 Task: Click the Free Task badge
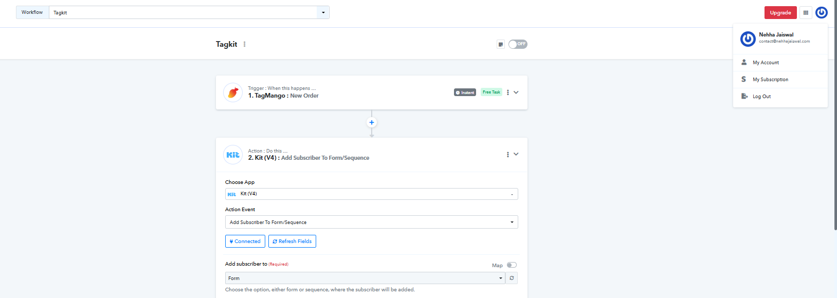coord(492,92)
